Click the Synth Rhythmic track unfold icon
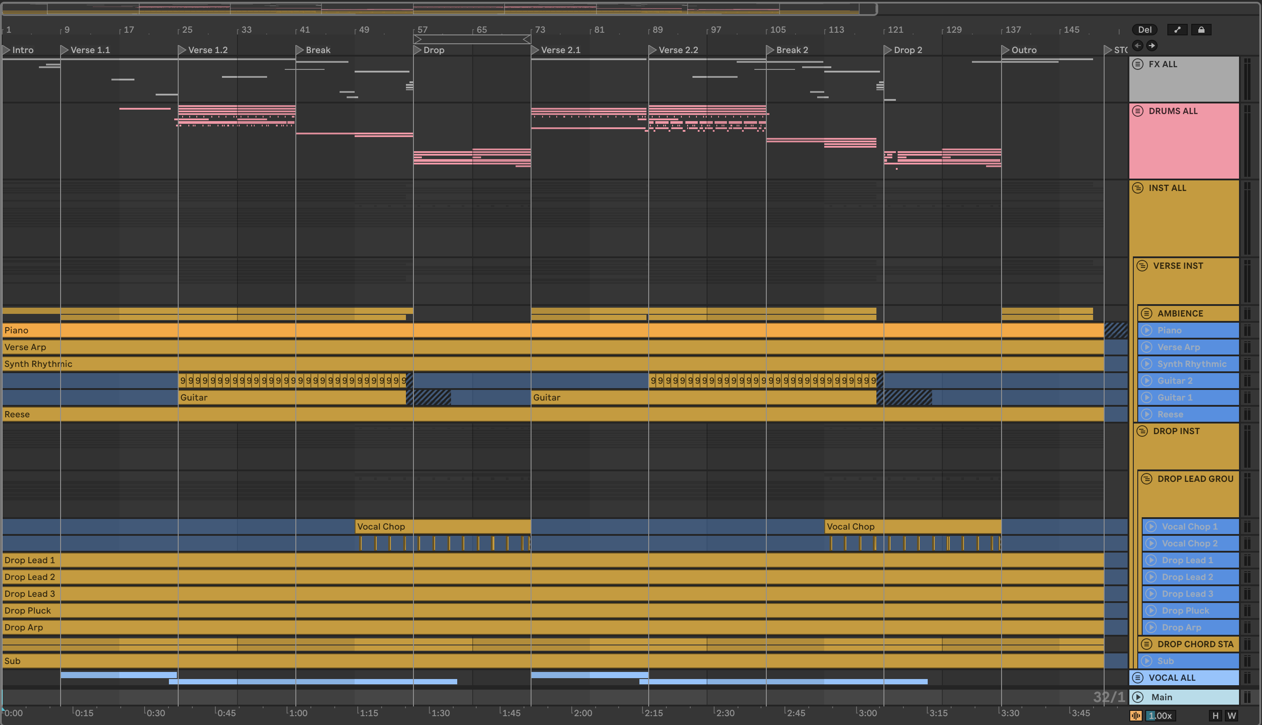 click(x=1147, y=364)
